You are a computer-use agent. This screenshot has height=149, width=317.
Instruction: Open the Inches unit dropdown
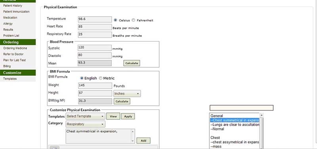click(x=127, y=94)
